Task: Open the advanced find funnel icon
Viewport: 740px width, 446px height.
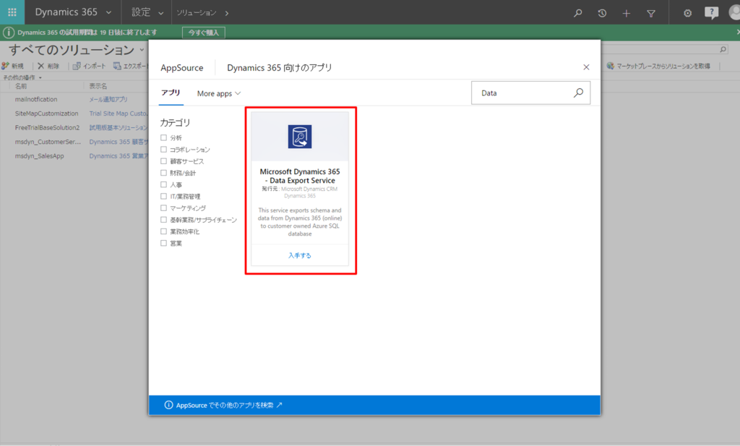Action: click(651, 13)
